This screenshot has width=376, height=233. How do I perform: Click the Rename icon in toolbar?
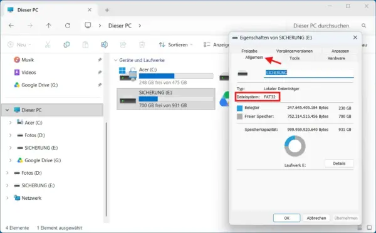(x=104, y=44)
